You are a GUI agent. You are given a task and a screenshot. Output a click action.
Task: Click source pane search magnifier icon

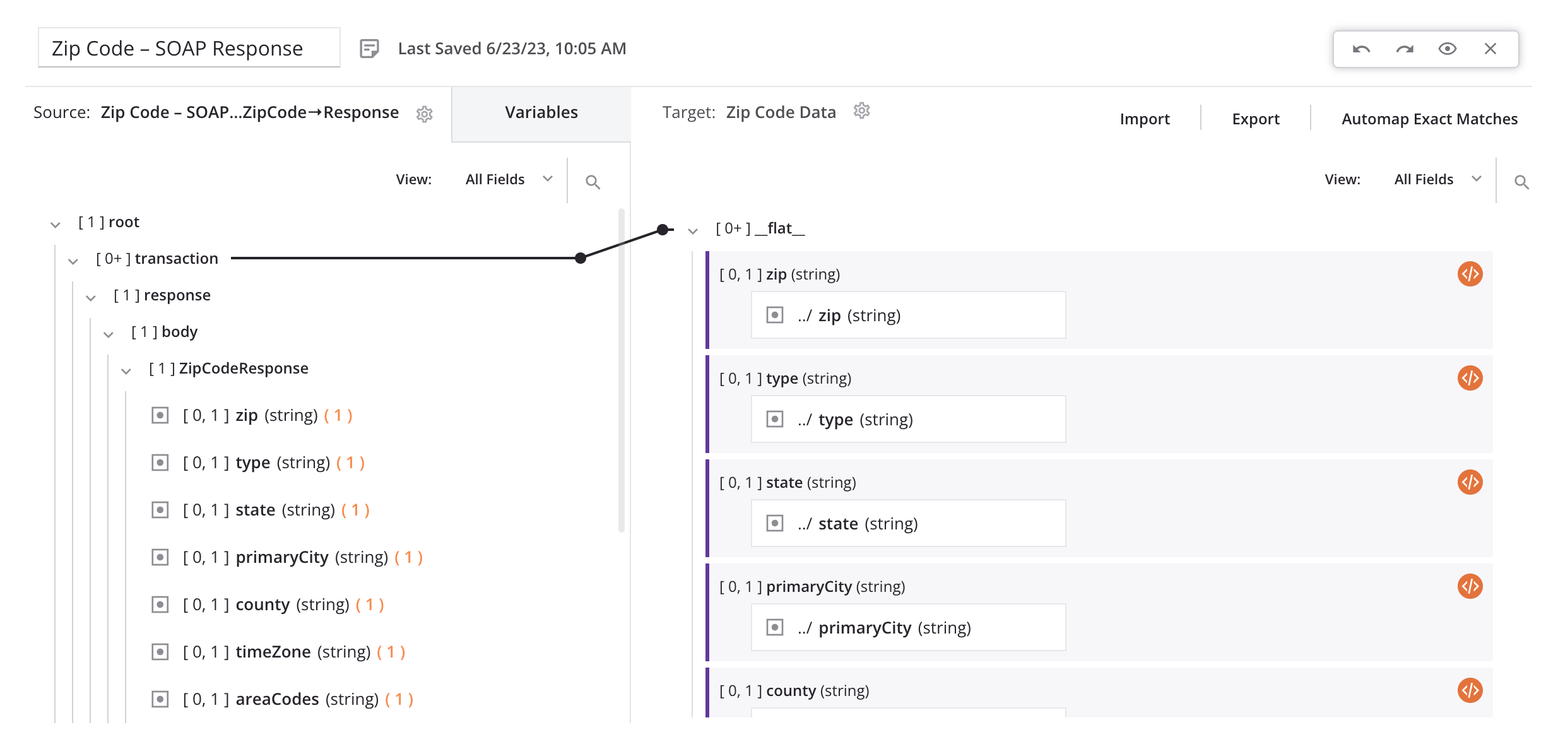point(593,182)
